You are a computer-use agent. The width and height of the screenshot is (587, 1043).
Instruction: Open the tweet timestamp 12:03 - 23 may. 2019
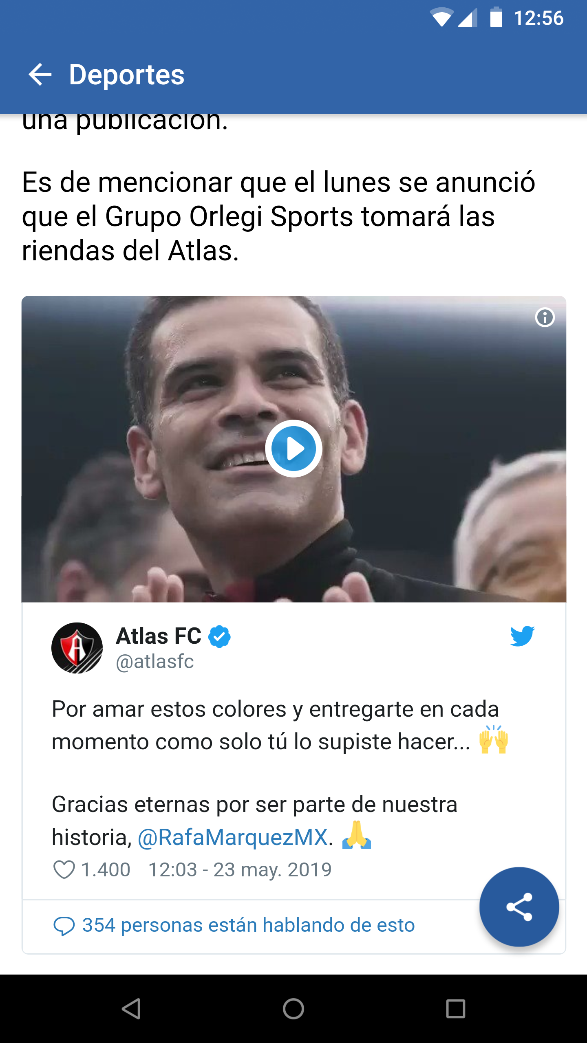point(240,870)
